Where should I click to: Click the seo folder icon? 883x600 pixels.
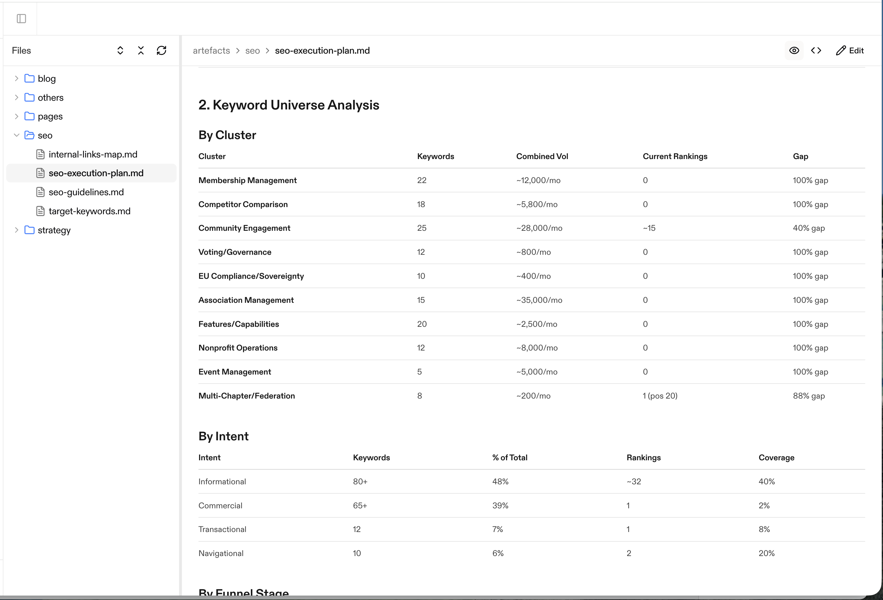tap(29, 135)
